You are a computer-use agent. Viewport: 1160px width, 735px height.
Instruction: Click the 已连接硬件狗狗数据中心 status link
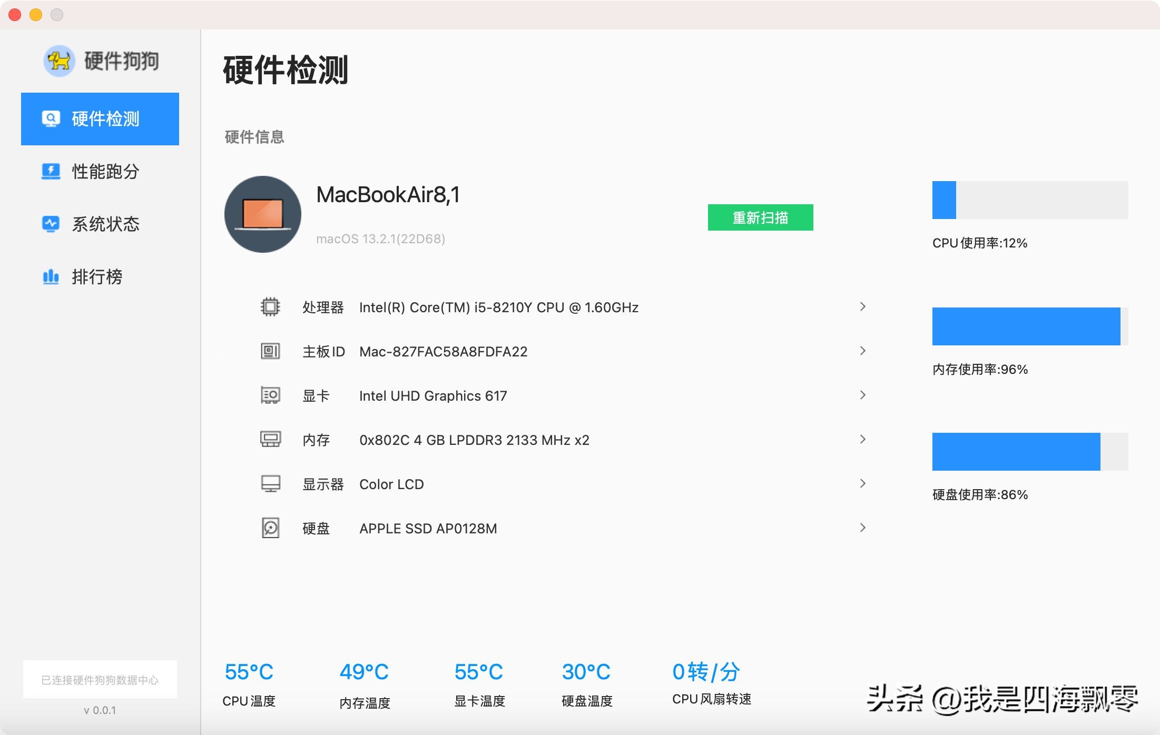[100, 679]
